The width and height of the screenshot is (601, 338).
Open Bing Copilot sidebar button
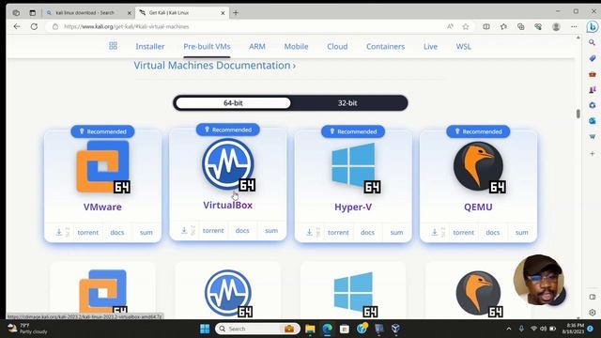[593, 26]
